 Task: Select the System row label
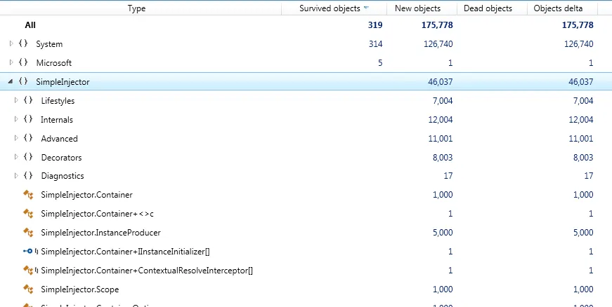49,44
